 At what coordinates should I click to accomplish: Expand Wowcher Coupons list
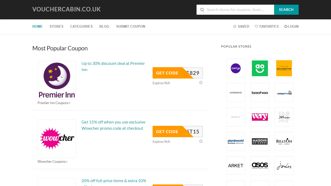tap(52, 161)
